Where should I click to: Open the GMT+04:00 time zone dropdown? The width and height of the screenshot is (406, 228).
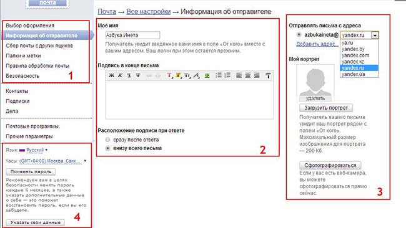[x=53, y=161]
